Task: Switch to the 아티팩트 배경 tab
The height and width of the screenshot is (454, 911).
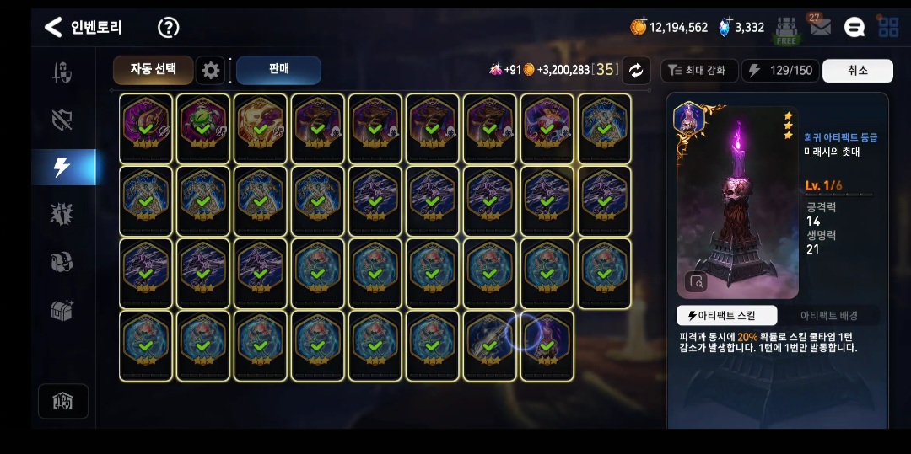Action: point(829,315)
